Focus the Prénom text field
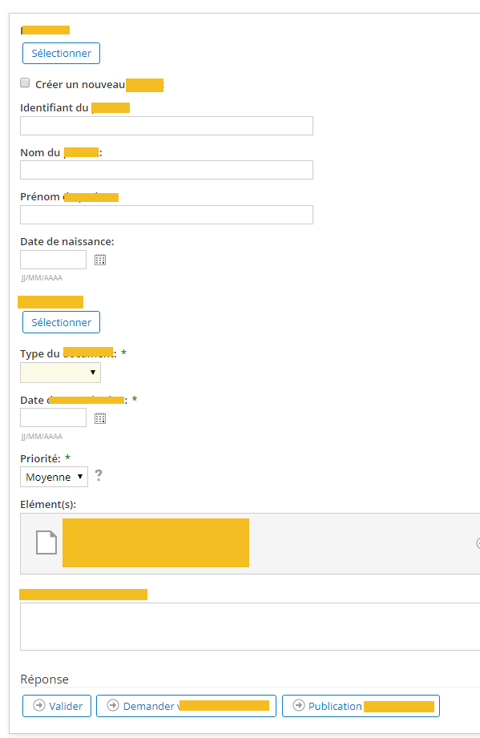This screenshot has width=480, height=738. pos(167,215)
